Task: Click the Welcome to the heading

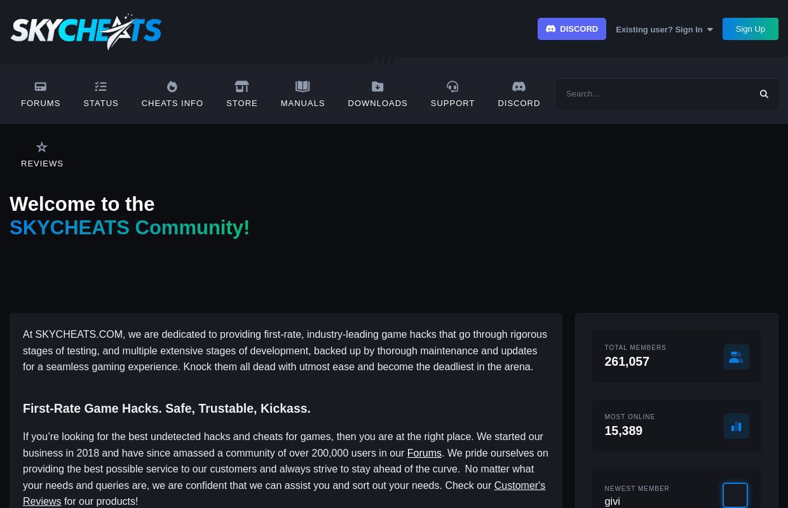Action: tap(82, 204)
